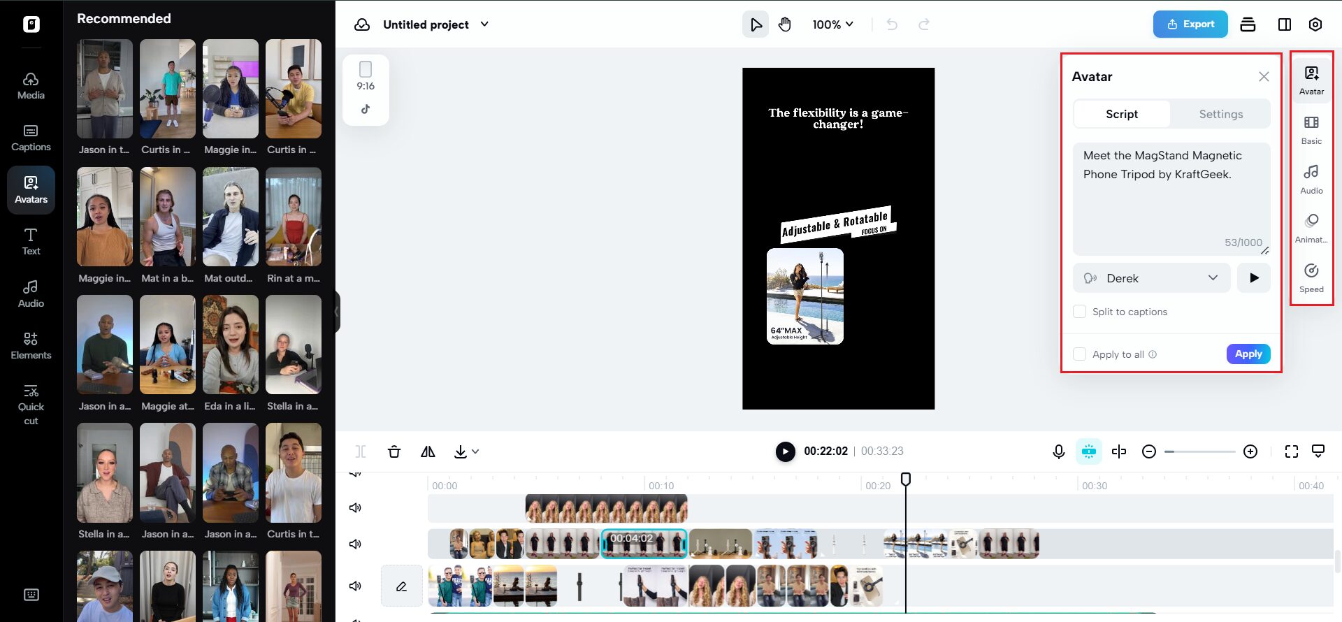Open keyboard shortcuts icon at sidebar bottom

click(x=31, y=595)
